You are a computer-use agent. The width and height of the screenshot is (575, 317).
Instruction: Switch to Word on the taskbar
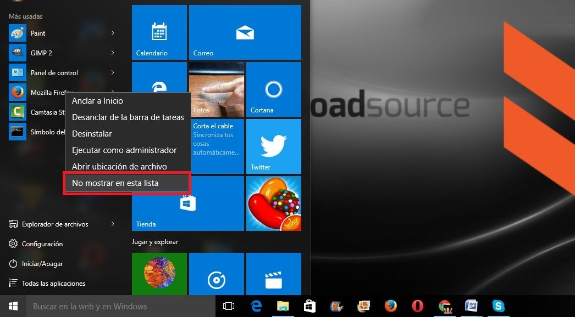coord(471,306)
